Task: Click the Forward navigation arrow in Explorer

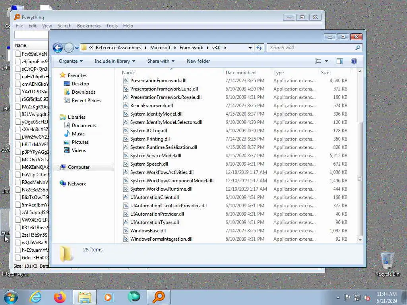Action: pyautogui.click(x=69, y=48)
